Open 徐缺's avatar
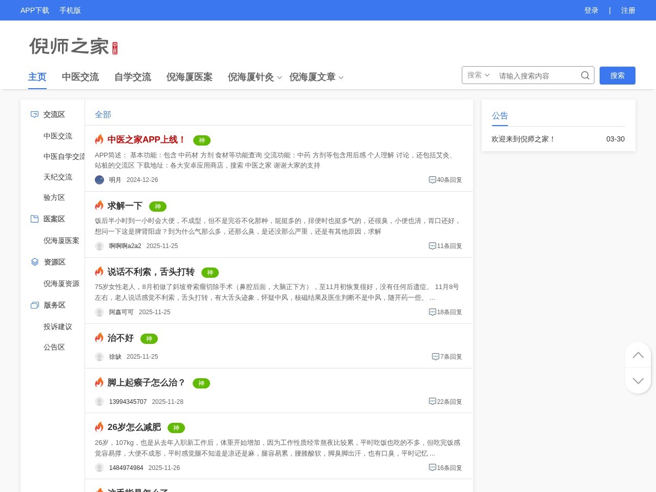 pyautogui.click(x=99, y=357)
